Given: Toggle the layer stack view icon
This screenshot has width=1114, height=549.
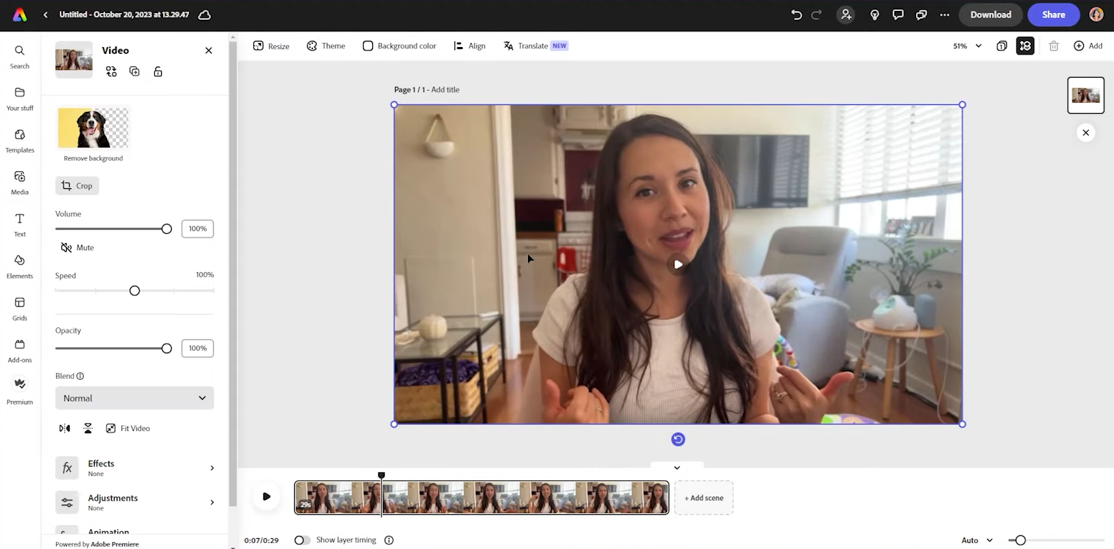Looking at the screenshot, I should [x=1025, y=46].
